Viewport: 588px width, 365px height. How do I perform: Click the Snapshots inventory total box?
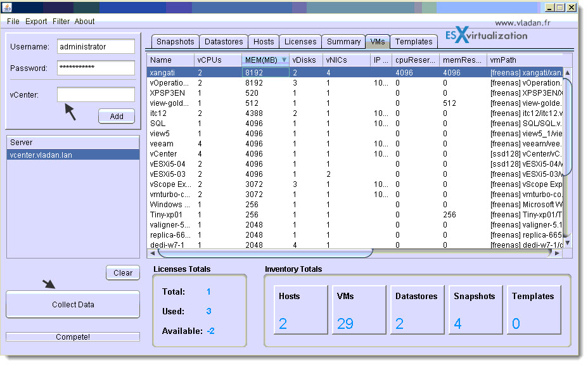tap(475, 310)
